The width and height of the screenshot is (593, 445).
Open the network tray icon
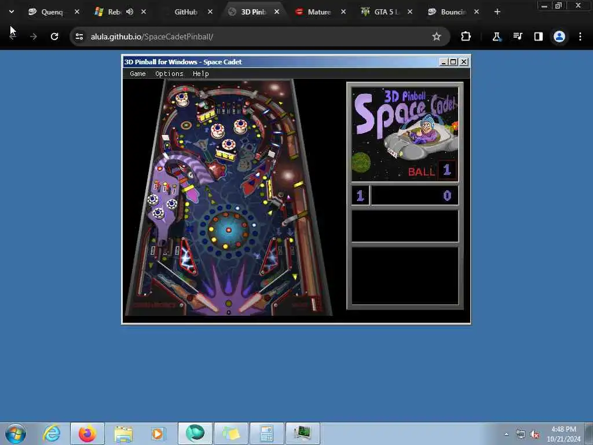coord(521,435)
